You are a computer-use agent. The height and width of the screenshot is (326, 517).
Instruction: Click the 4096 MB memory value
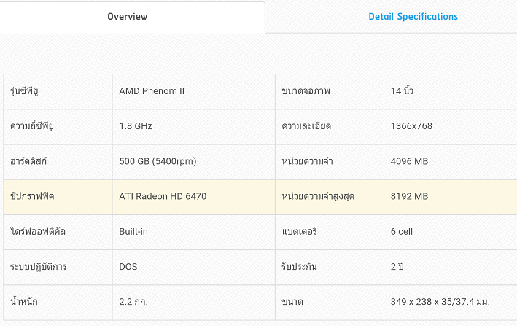[x=409, y=161]
